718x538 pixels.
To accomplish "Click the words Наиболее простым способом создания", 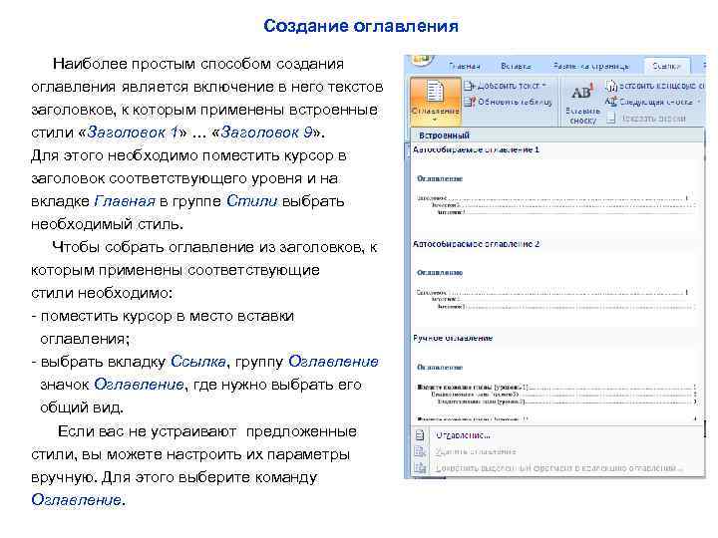I will pyautogui.click(x=198, y=64).
